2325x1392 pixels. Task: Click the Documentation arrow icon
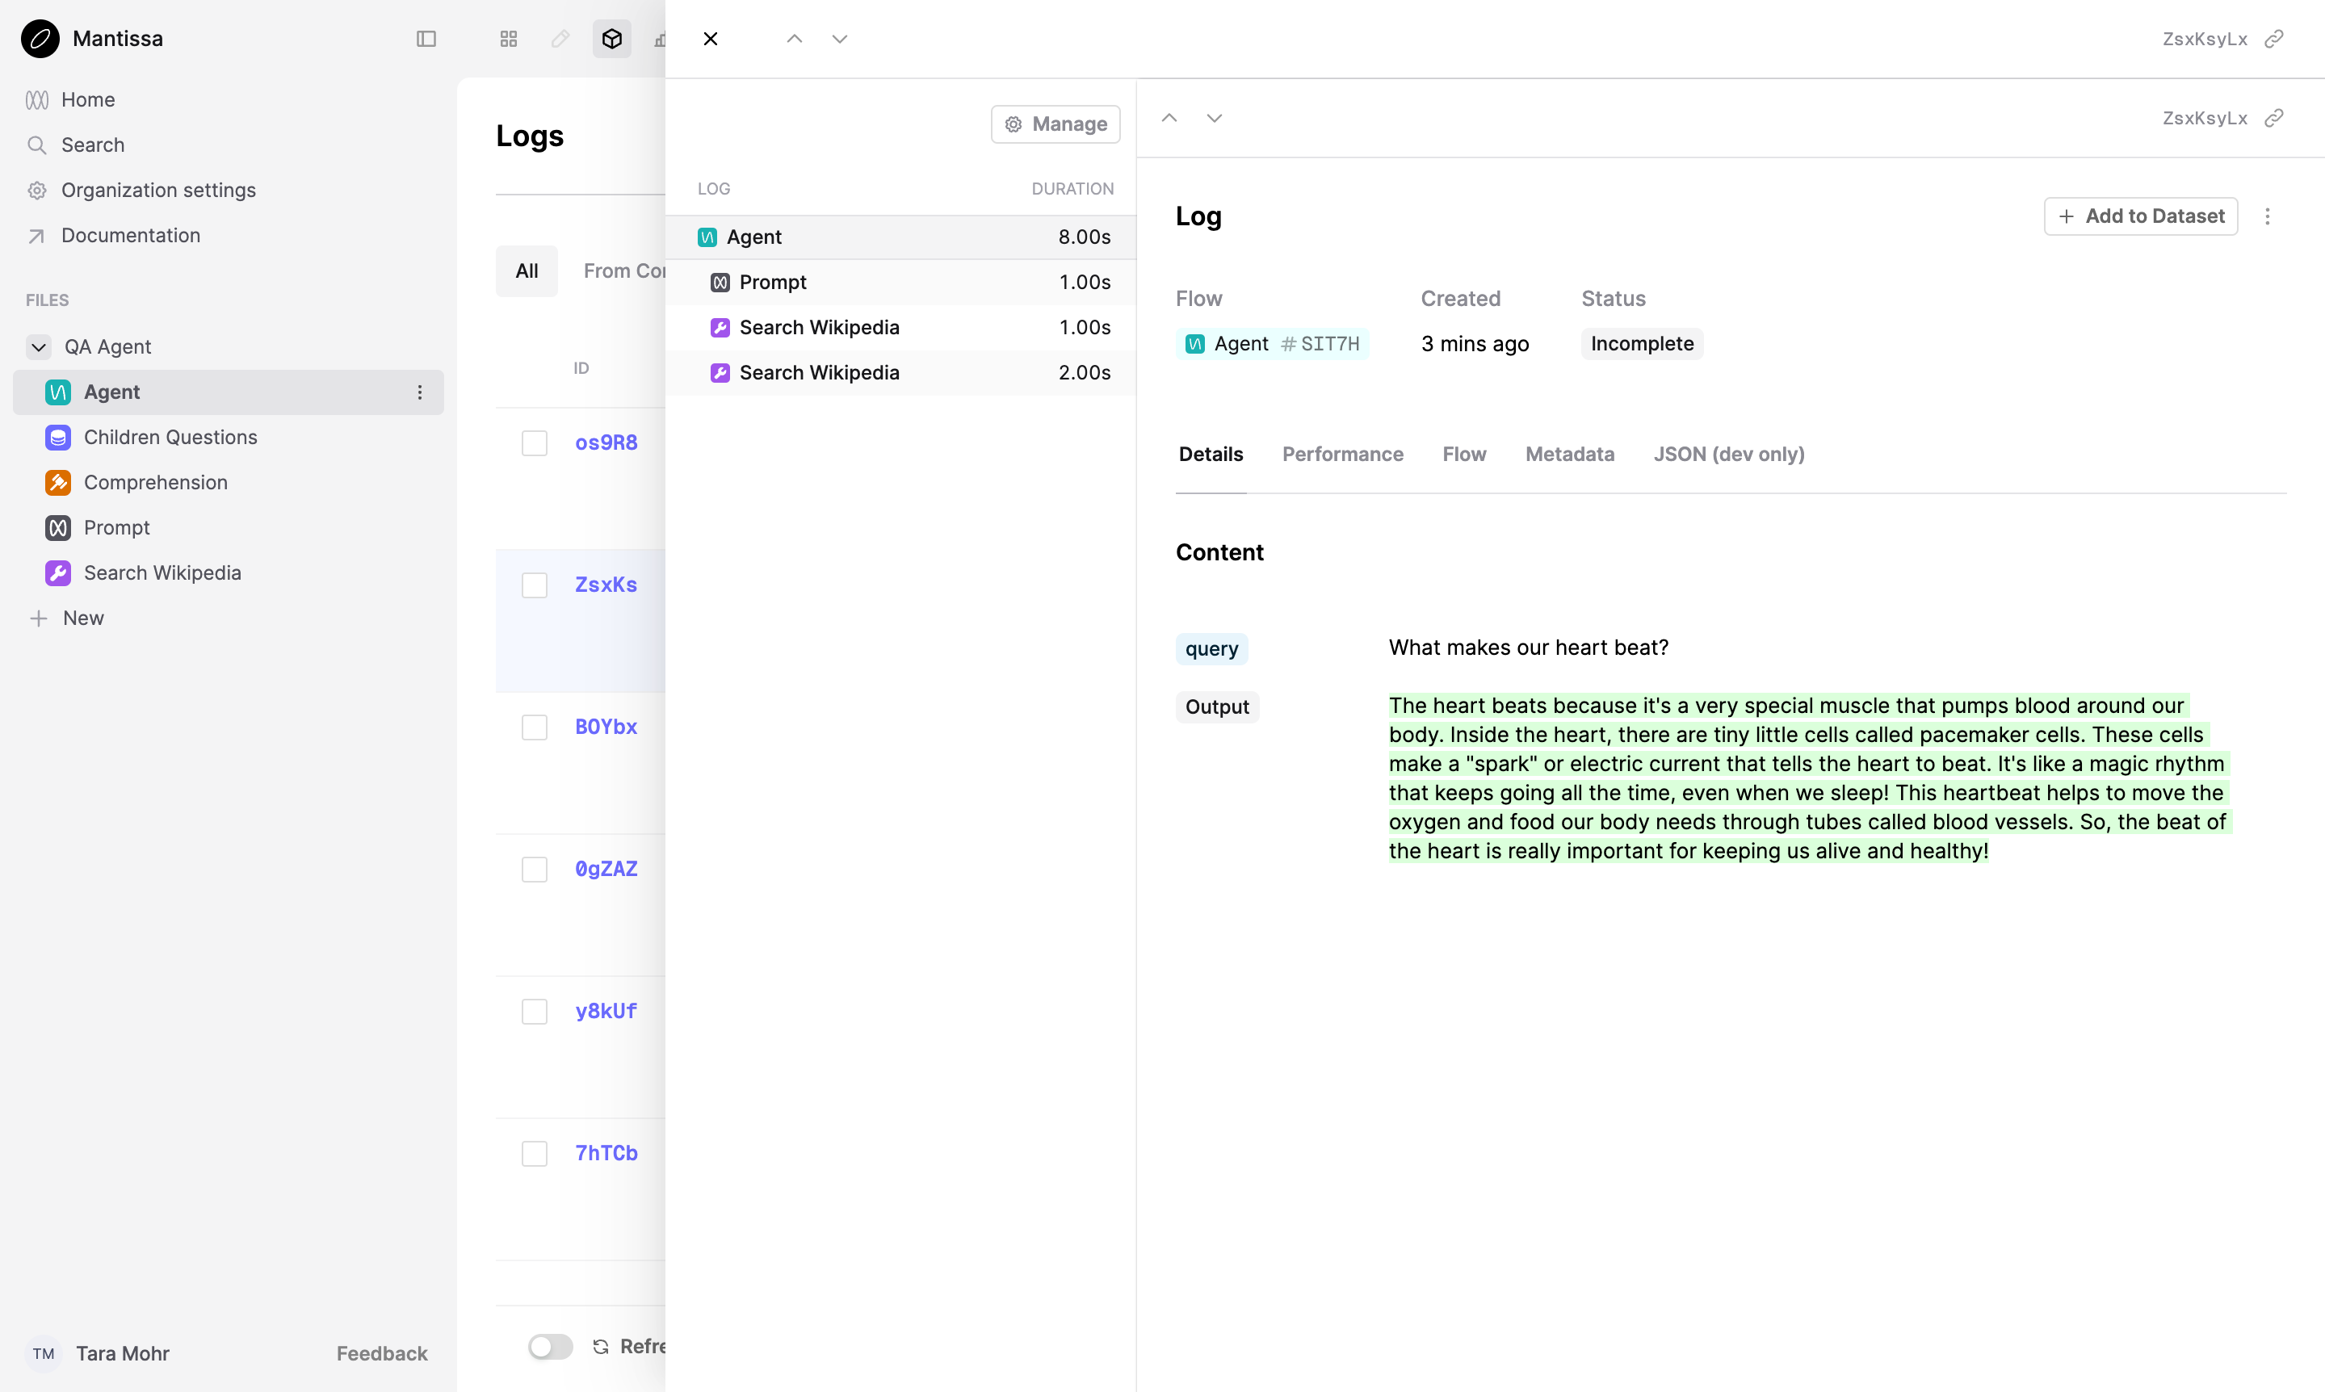(36, 236)
